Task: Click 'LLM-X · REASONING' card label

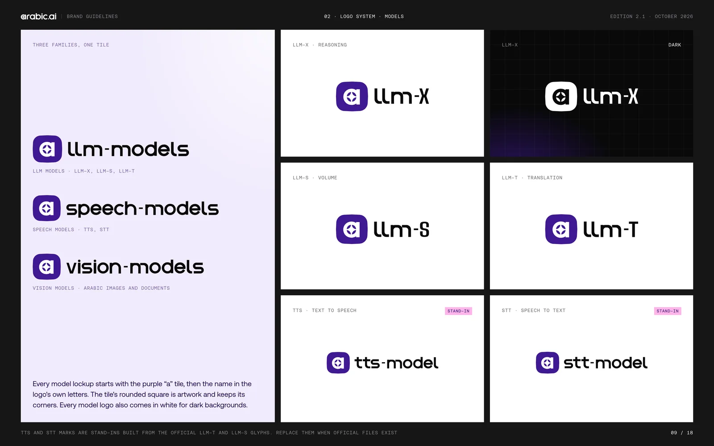Action: click(x=320, y=45)
